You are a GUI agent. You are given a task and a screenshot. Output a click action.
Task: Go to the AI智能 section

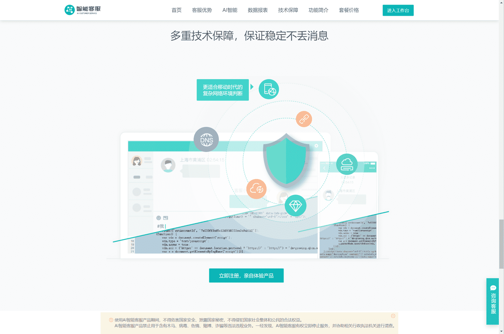(230, 10)
